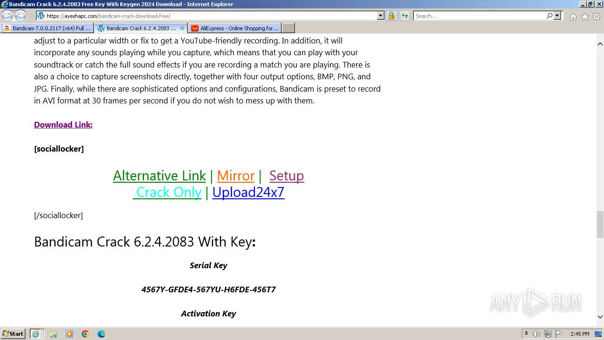Open the Mirror link
Viewport: 604px width, 340px height.
[236, 176]
